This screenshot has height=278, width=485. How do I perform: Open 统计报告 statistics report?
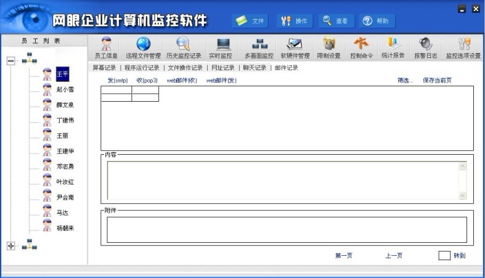coord(393,48)
